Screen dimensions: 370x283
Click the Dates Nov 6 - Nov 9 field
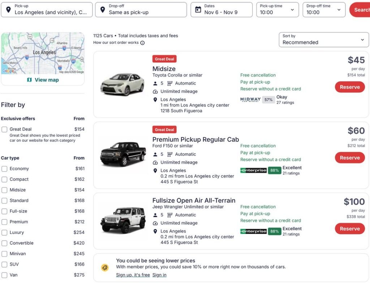221,10
